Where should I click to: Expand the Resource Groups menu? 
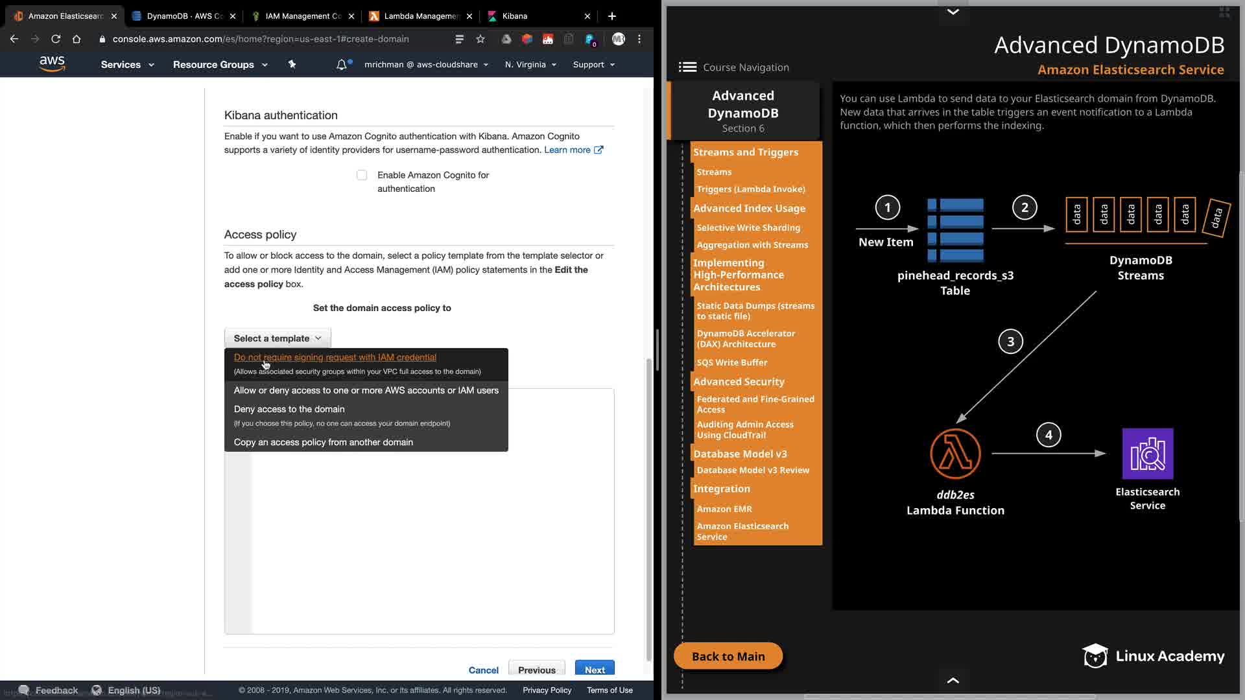[220, 65]
